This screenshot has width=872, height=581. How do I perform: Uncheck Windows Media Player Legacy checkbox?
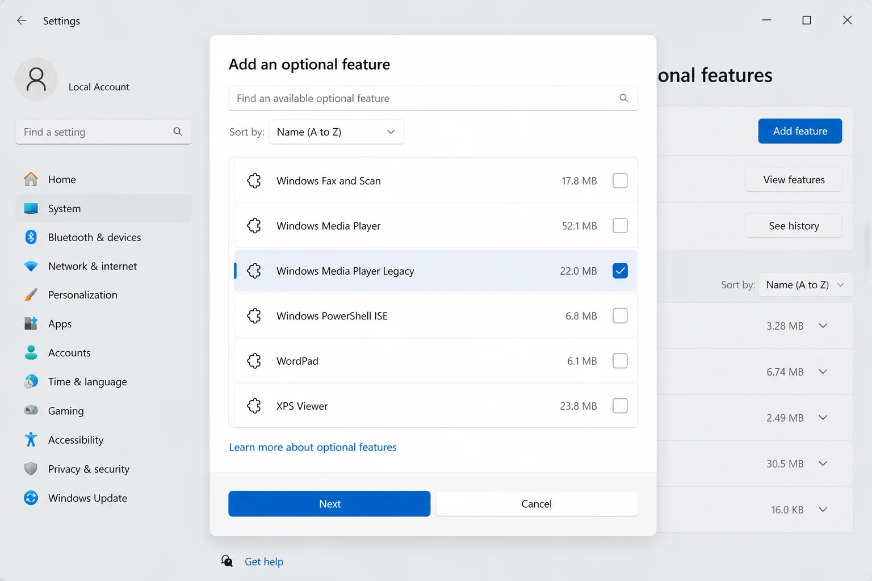(620, 271)
